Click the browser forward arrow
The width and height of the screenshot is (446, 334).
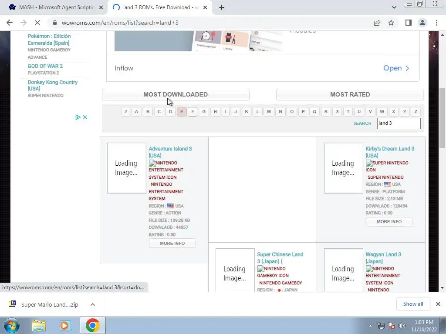pos(24,23)
